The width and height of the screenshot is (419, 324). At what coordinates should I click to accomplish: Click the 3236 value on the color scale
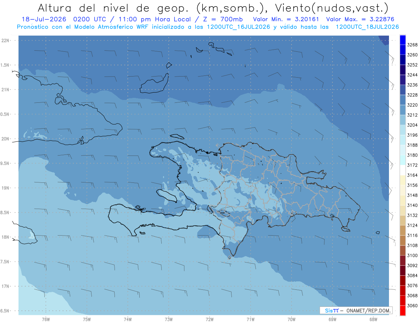click(x=412, y=85)
